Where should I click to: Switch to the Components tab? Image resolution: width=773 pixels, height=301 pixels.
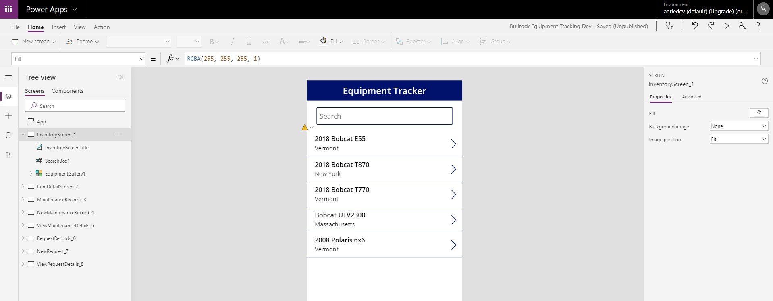67,91
